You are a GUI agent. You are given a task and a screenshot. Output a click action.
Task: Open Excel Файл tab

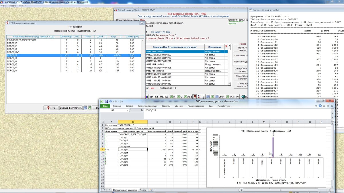pyautogui.click(x=105, y=106)
